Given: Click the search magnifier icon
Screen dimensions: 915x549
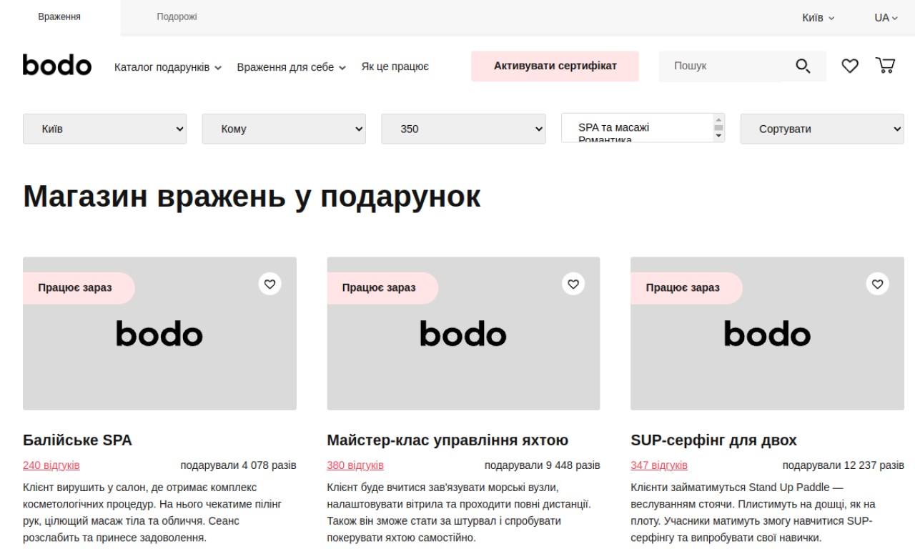Looking at the screenshot, I should [803, 66].
